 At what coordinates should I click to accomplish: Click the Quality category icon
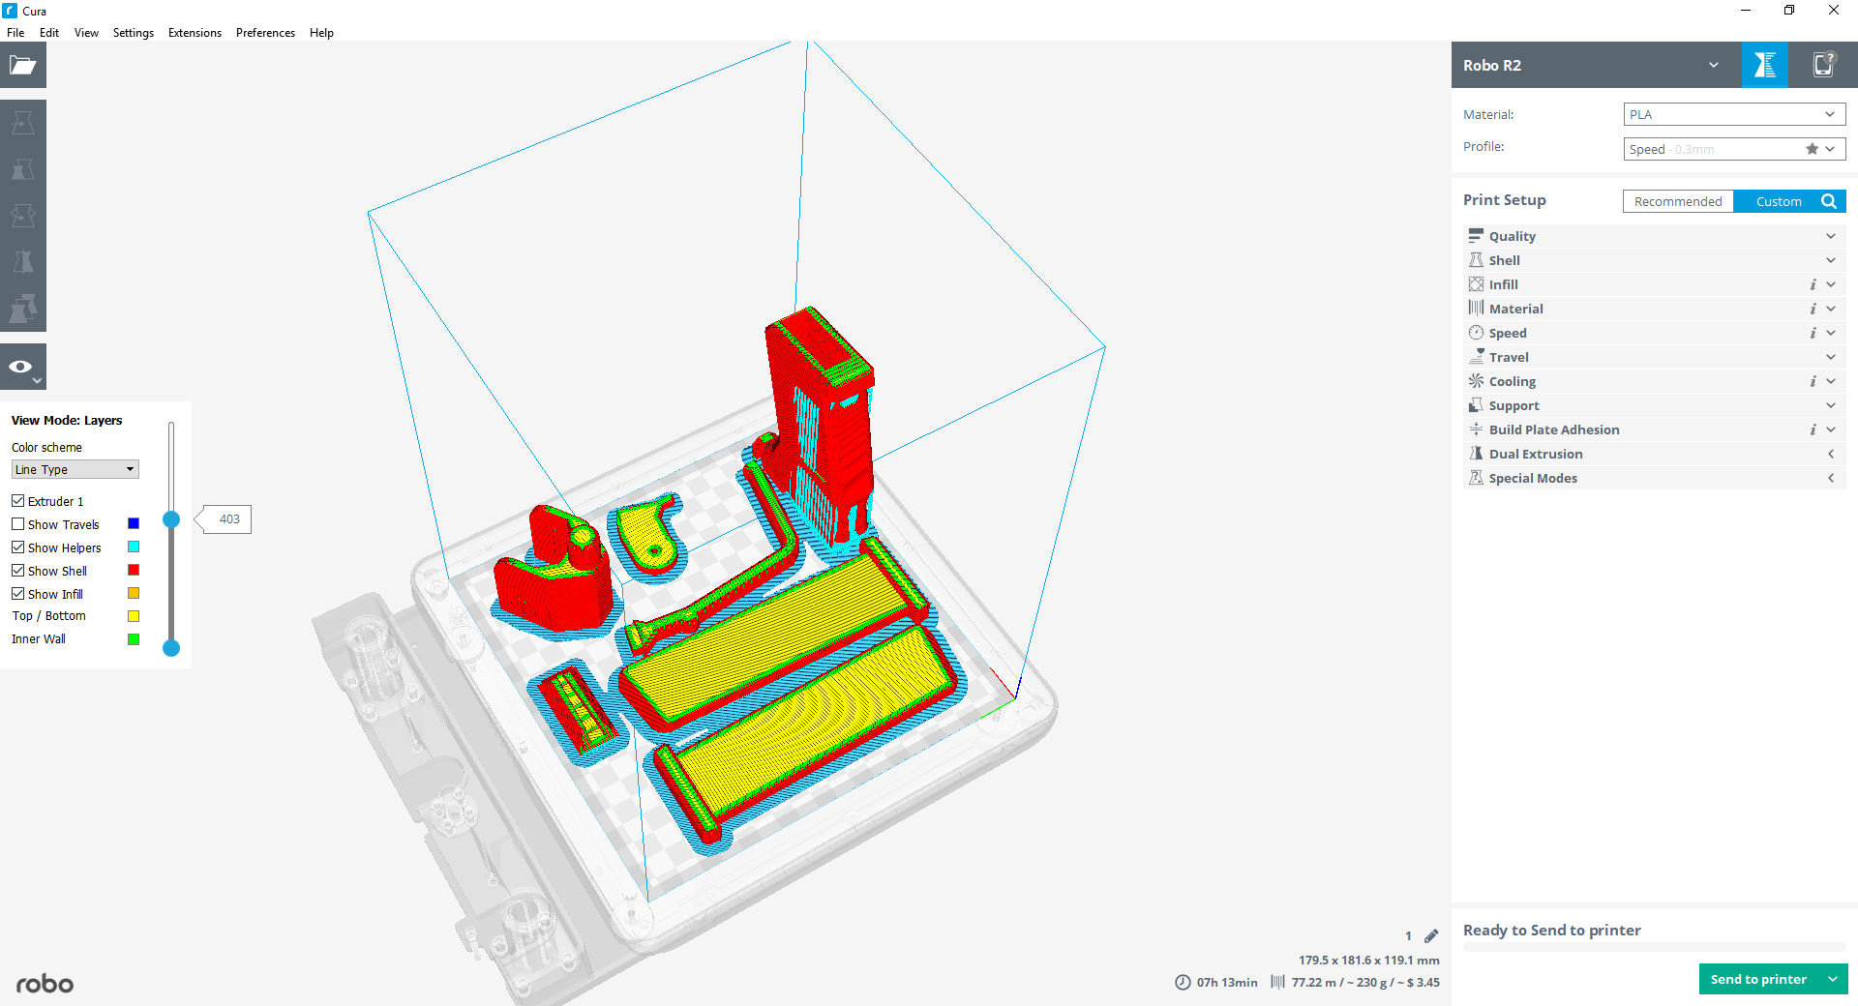(x=1476, y=236)
